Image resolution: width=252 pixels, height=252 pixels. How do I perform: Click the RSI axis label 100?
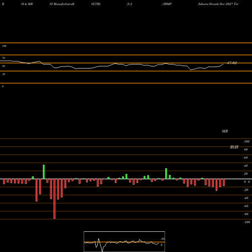click(x=5, y=46)
